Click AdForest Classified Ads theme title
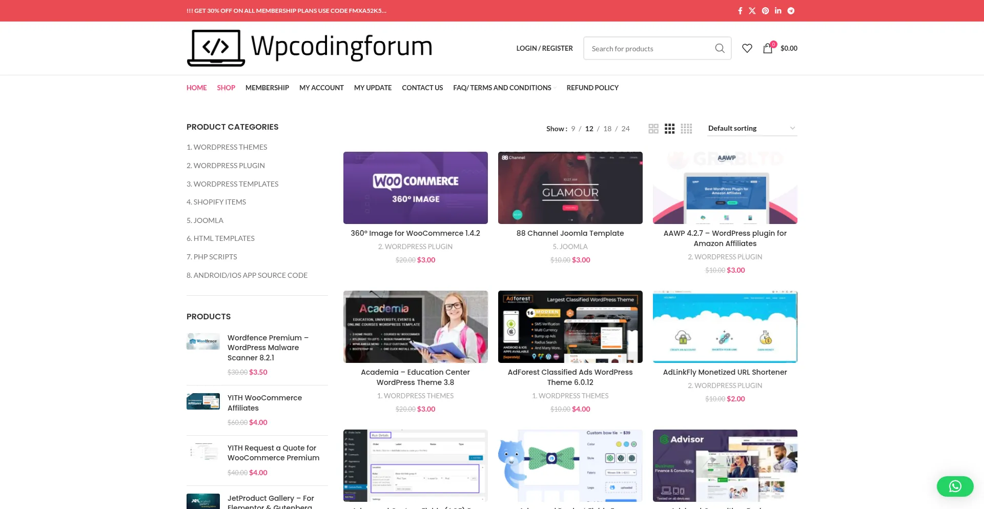The width and height of the screenshot is (984, 509). tap(570, 377)
